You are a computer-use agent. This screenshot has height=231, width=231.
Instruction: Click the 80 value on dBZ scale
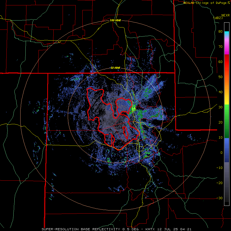tap(220, 32)
